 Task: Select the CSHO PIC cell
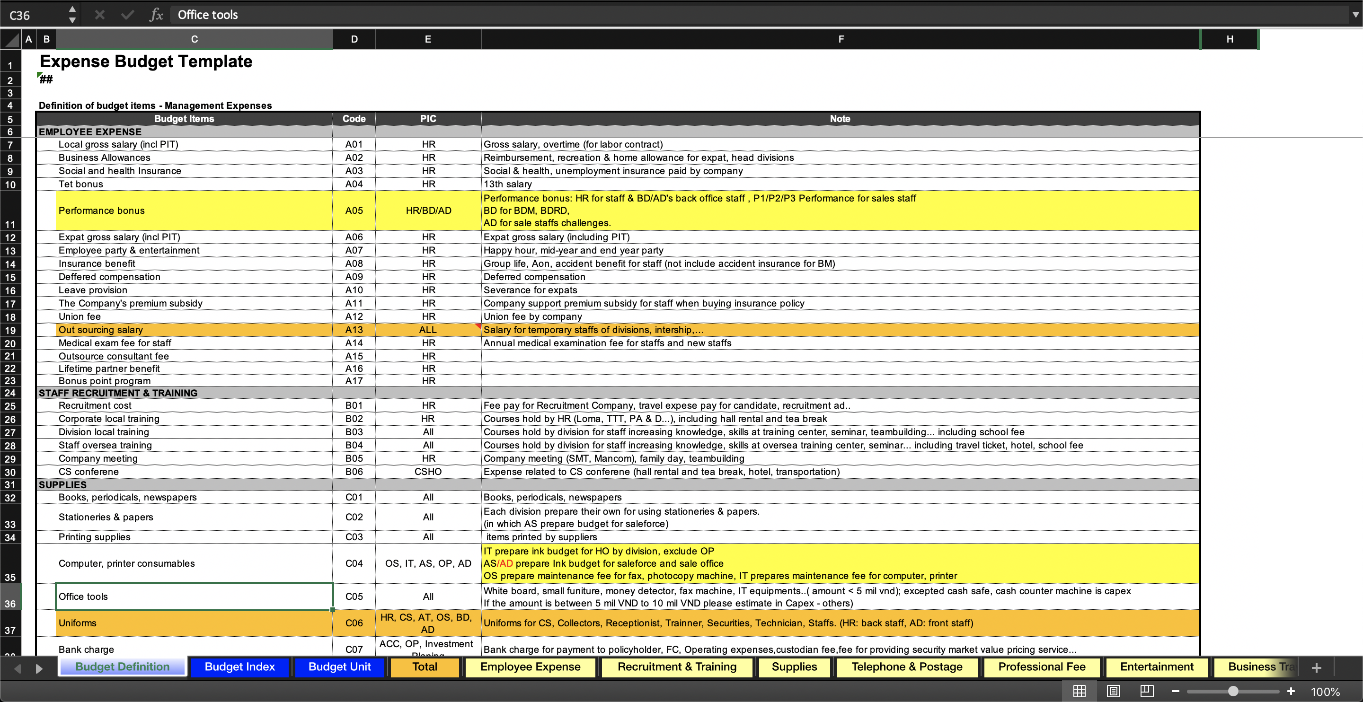click(428, 471)
